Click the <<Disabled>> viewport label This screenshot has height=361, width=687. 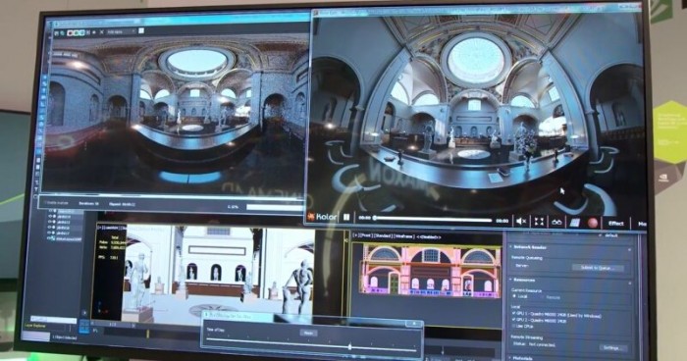(x=428, y=237)
